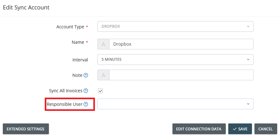Click the help icon next to Note
The height and width of the screenshot is (137, 280).
click(86, 75)
